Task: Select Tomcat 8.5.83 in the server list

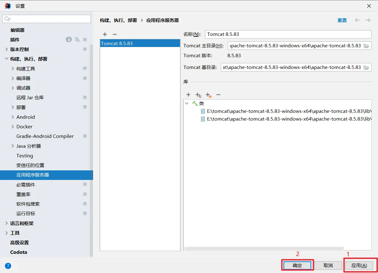Action: click(x=140, y=43)
